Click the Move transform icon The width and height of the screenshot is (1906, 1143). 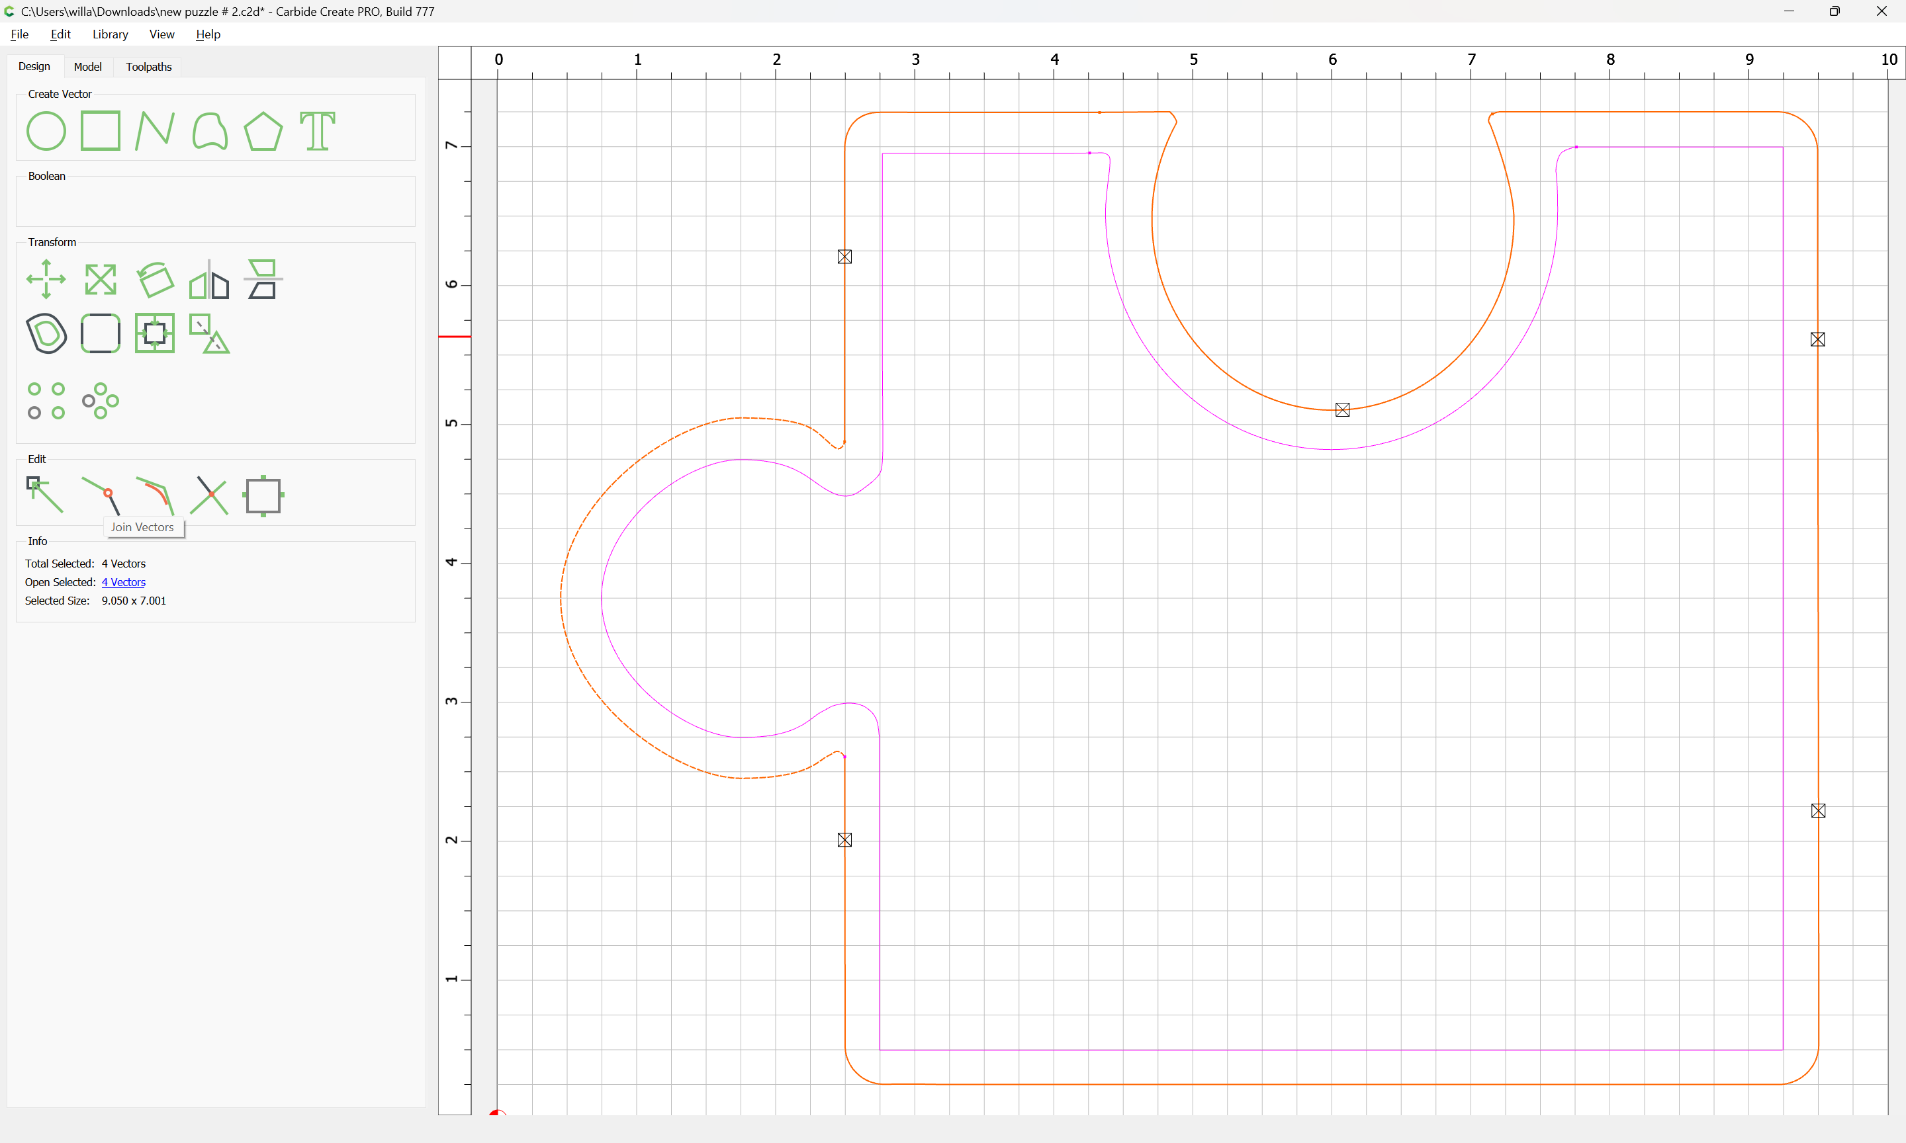(x=46, y=279)
